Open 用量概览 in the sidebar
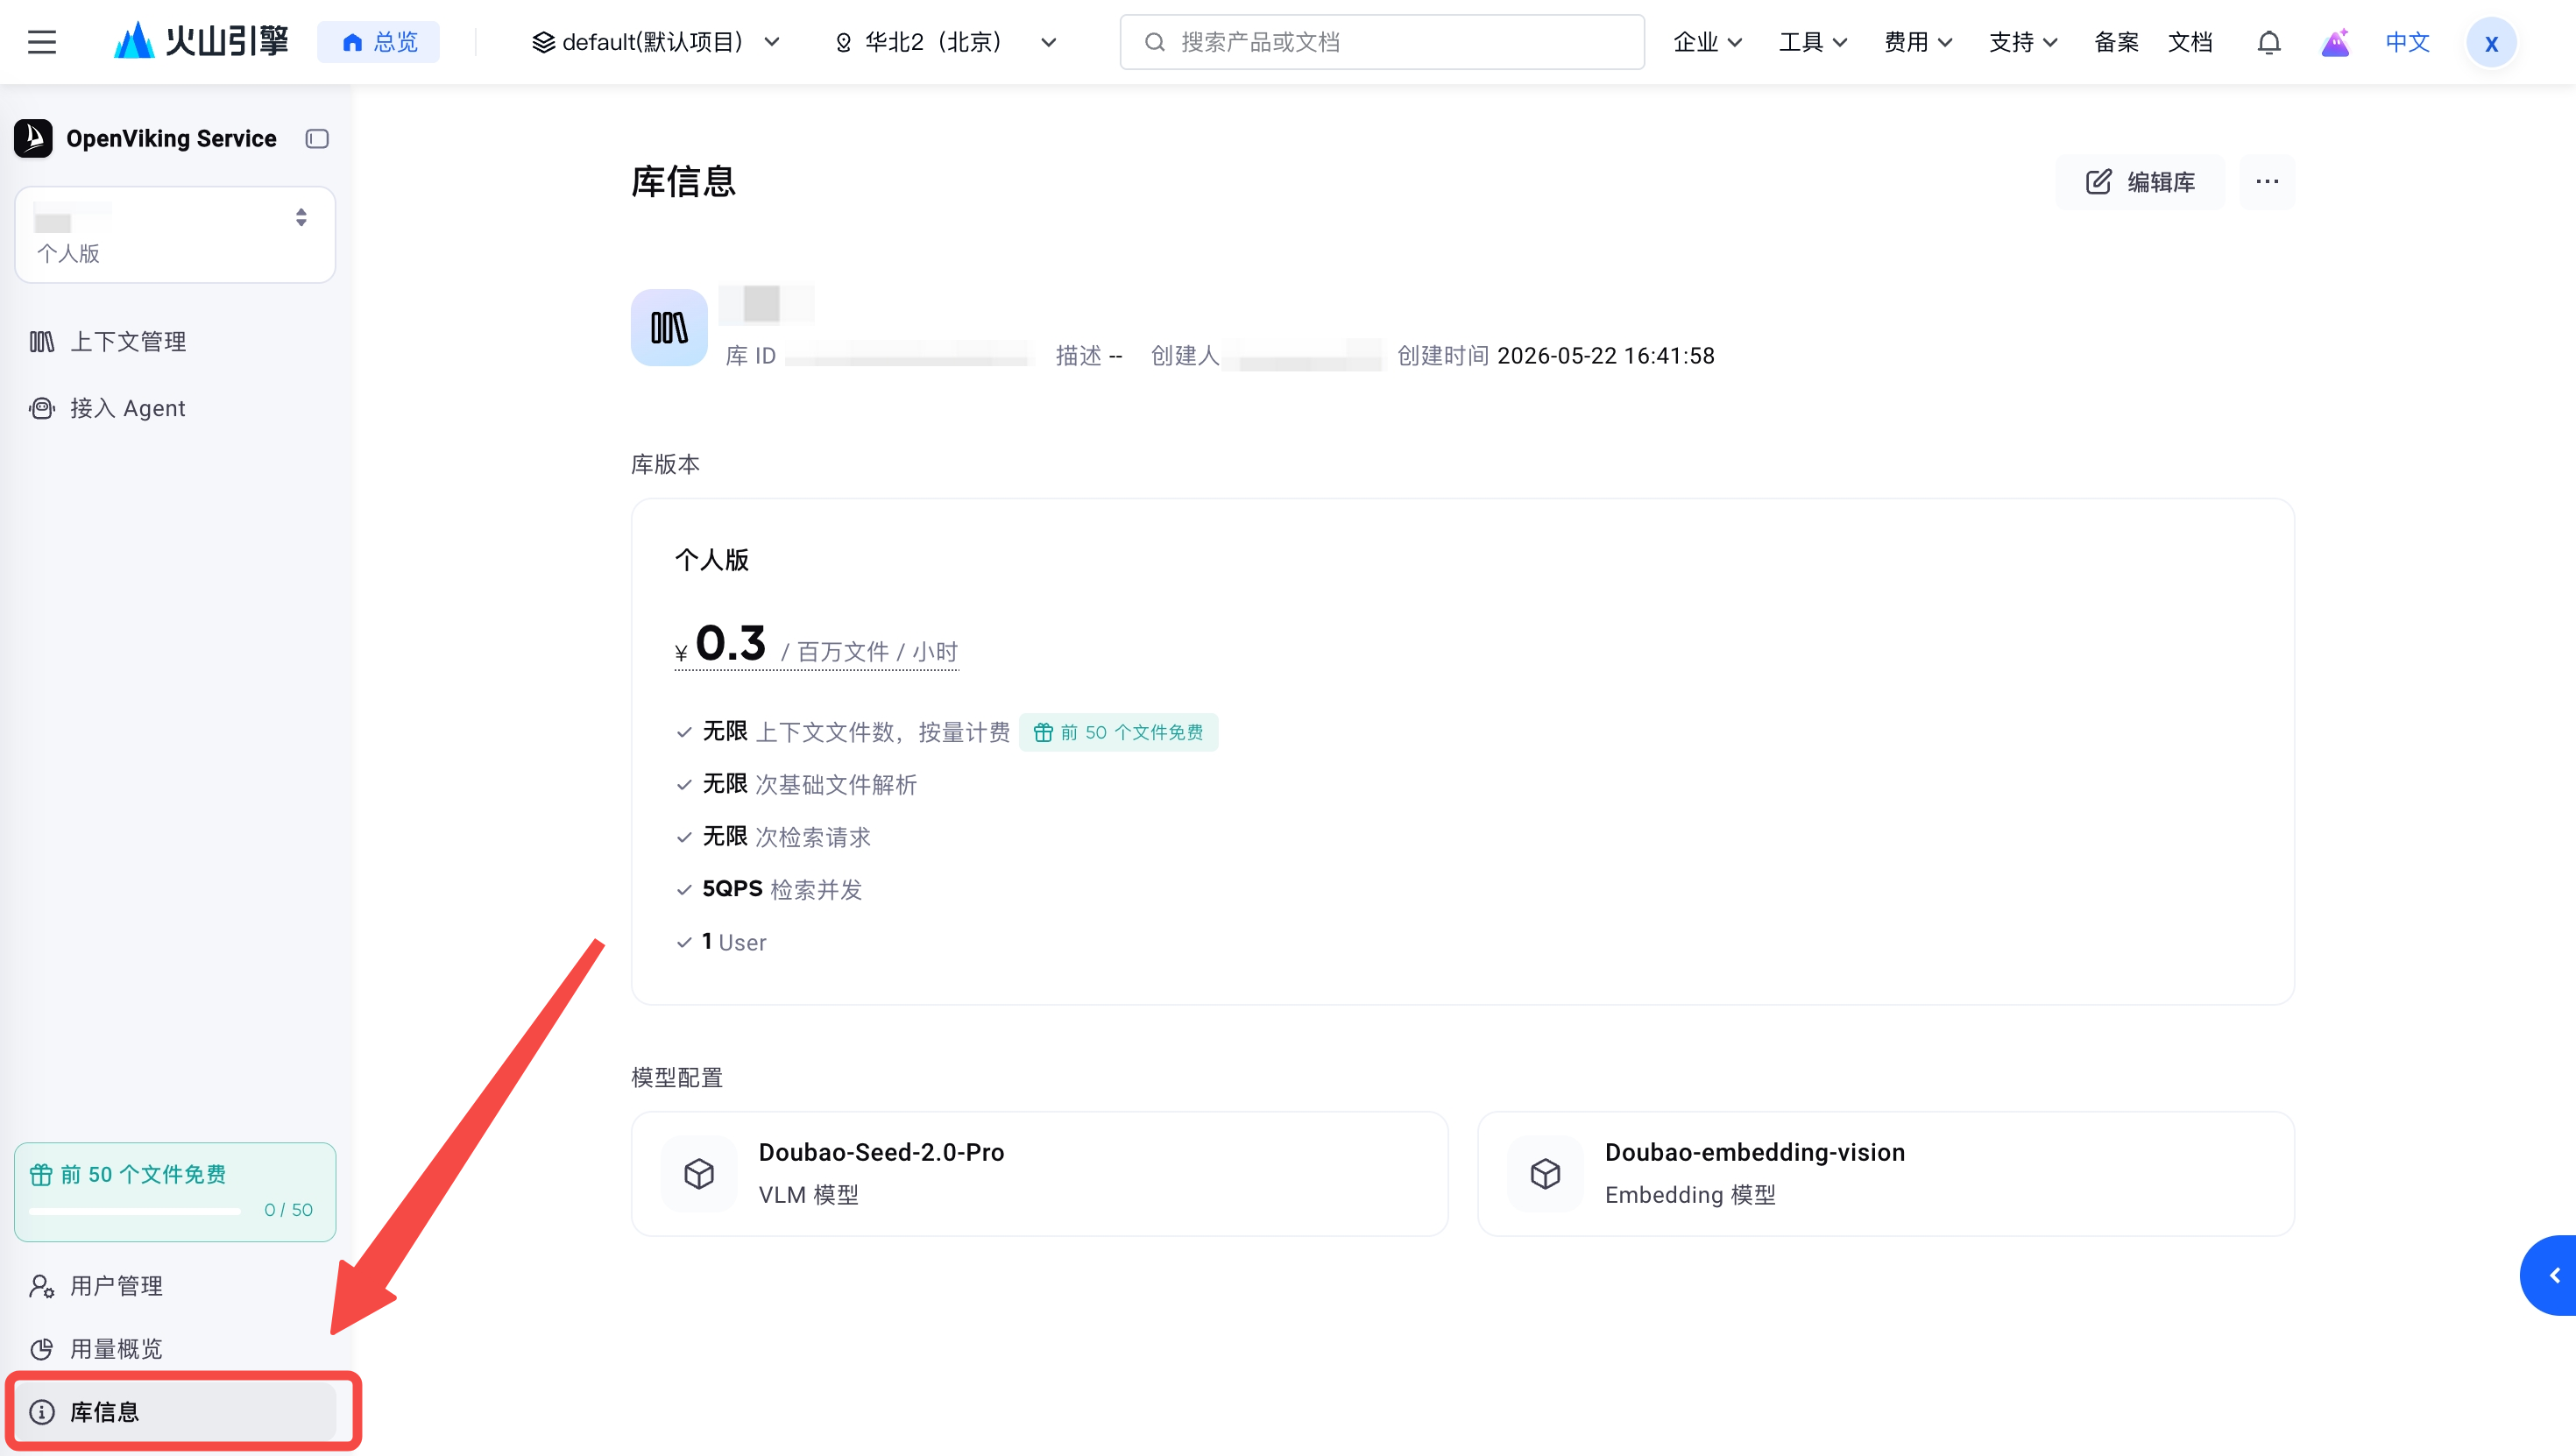This screenshot has height=1456, width=2576. point(175,1349)
